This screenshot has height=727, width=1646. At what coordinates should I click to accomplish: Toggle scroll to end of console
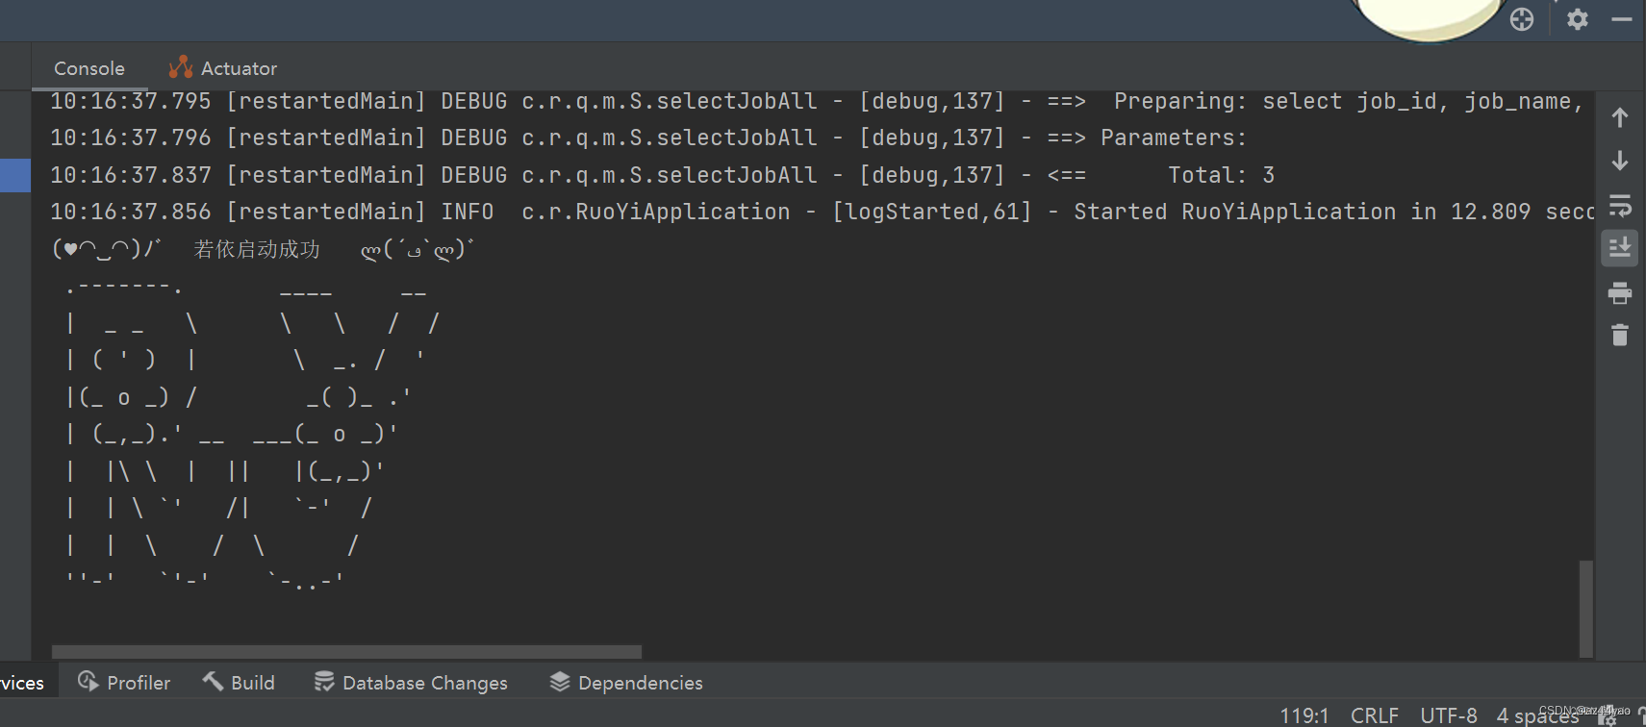[x=1620, y=248]
